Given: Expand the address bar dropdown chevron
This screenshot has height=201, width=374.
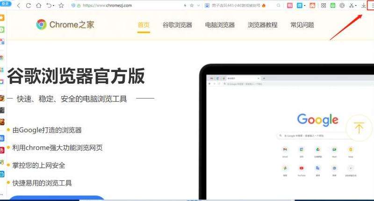Looking at the screenshot, I should [x=198, y=5].
